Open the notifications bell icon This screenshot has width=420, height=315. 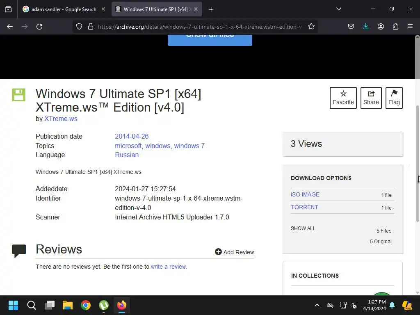[392, 305]
